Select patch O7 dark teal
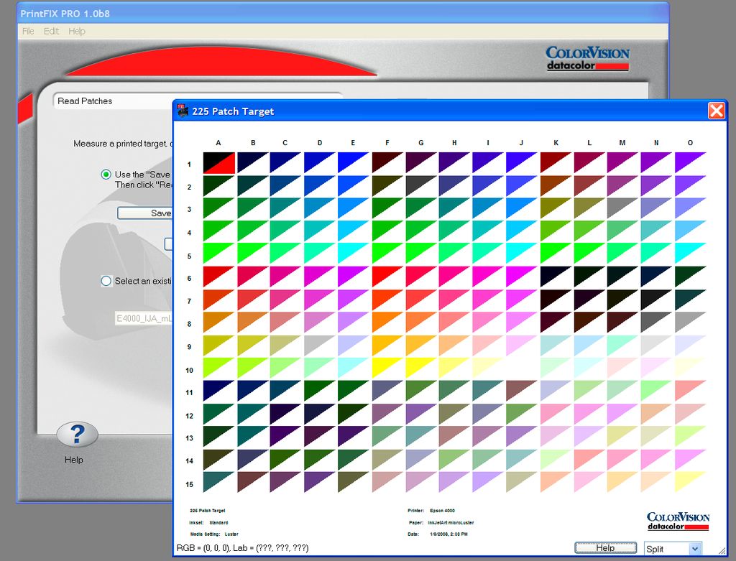Viewport: 736px width, 561px height. click(x=691, y=300)
